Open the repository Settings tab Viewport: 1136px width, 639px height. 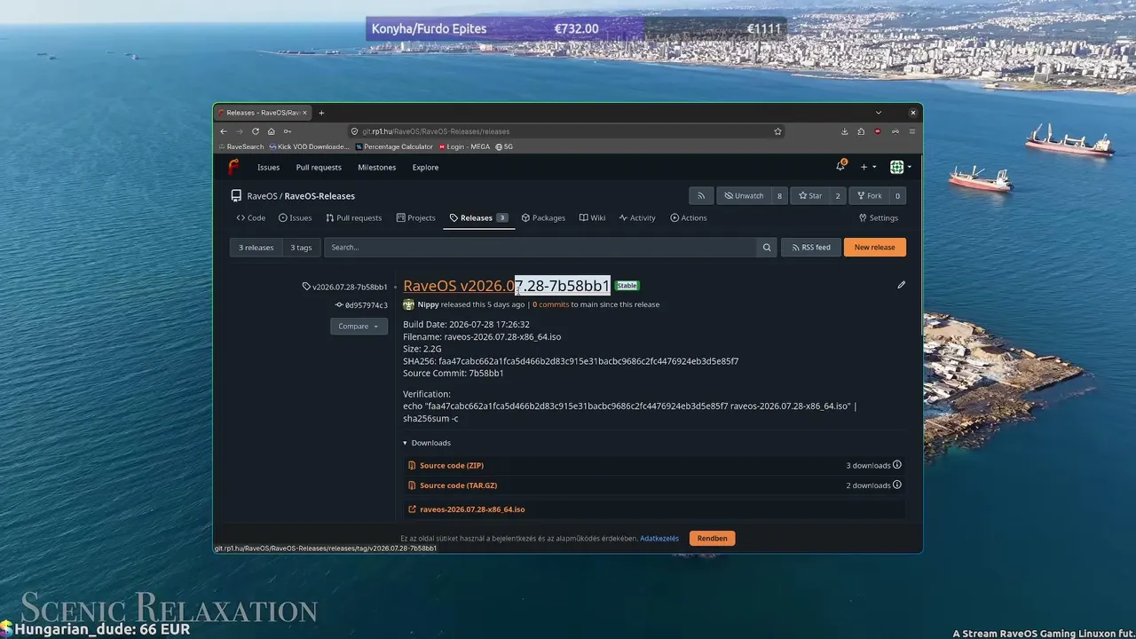[x=879, y=217]
